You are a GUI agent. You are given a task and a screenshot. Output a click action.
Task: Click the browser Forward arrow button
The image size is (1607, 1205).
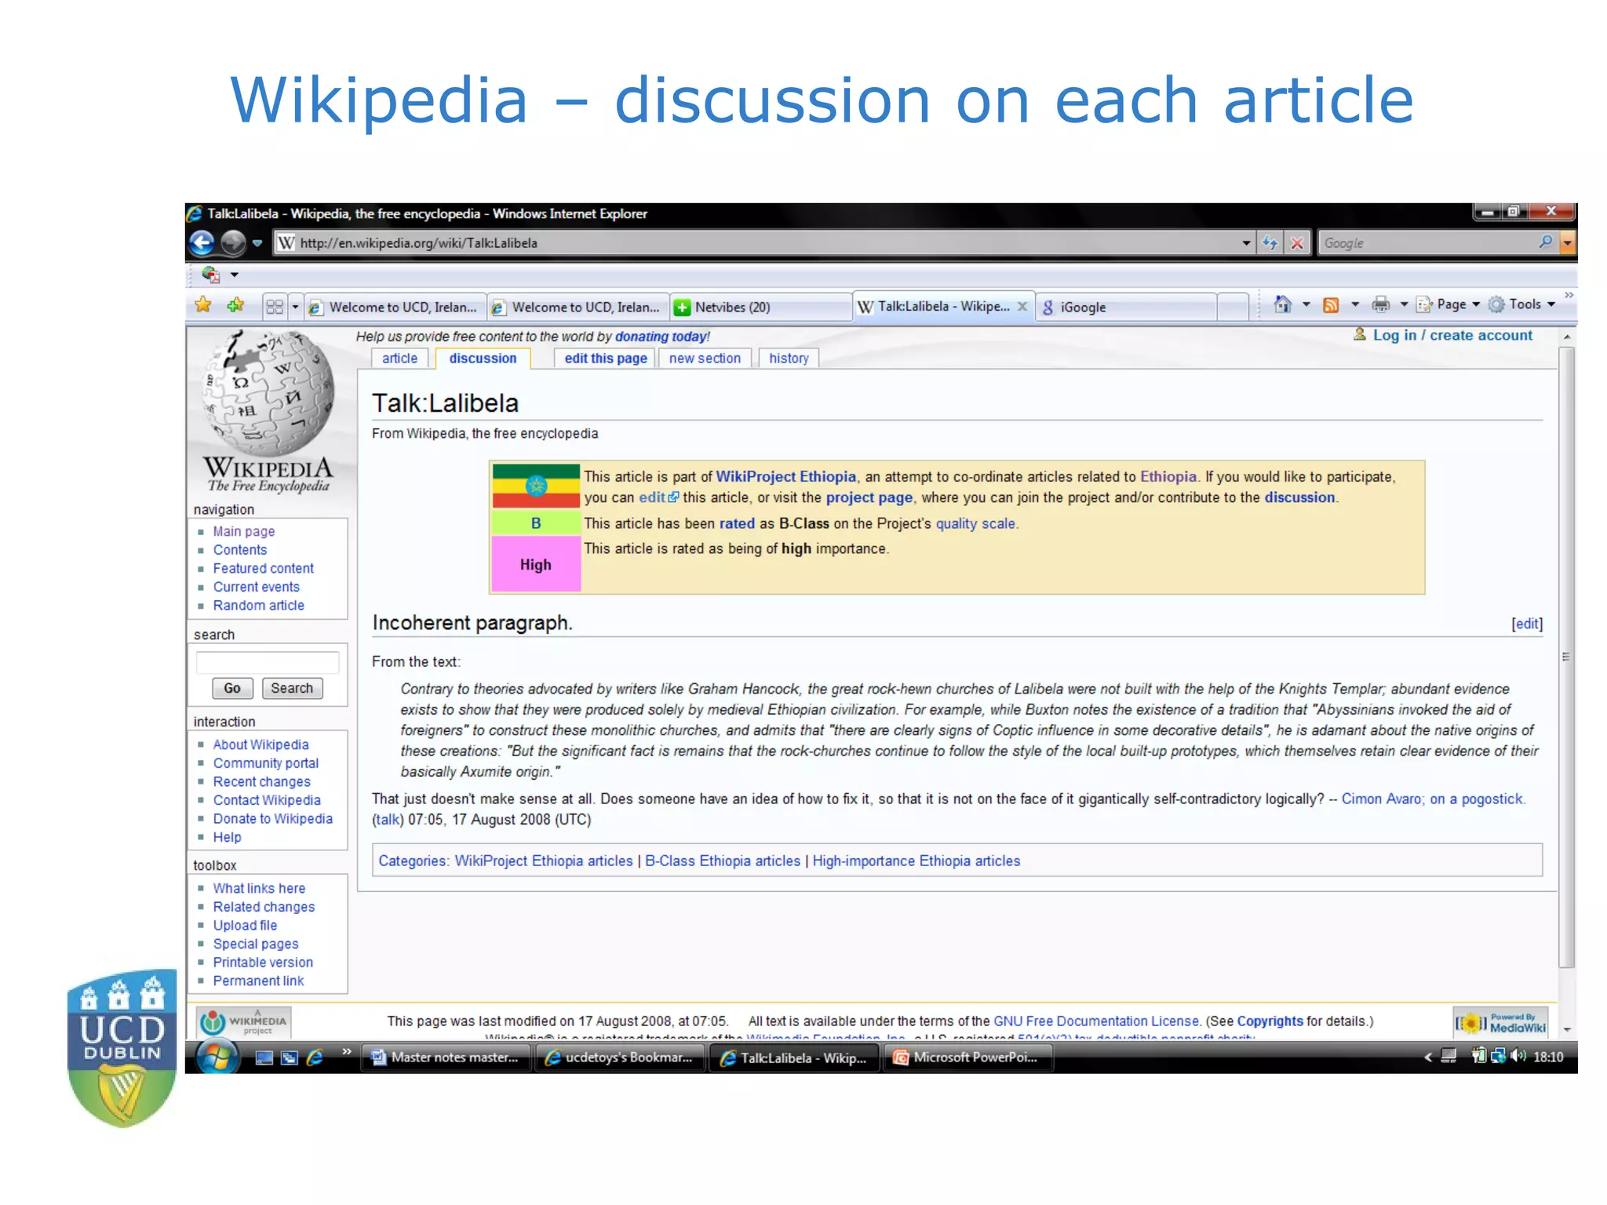tap(233, 243)
